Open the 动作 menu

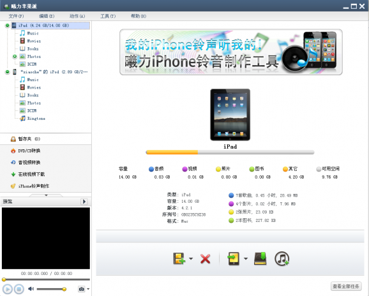(x=77, y=16)
